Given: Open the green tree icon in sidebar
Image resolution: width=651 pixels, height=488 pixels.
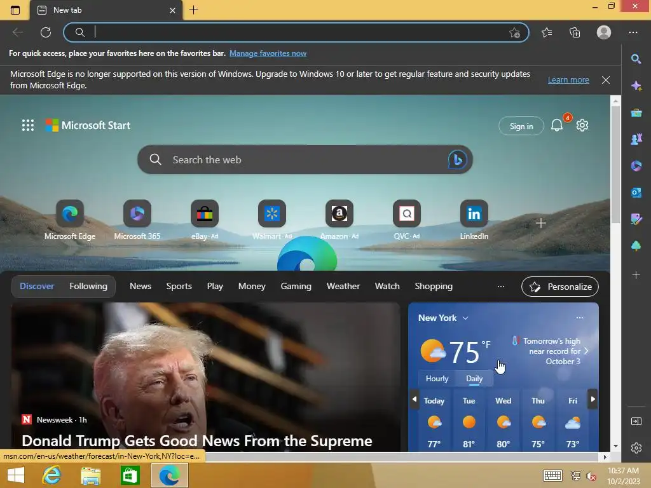Looking at the screenshot, I should coord(636,246).
